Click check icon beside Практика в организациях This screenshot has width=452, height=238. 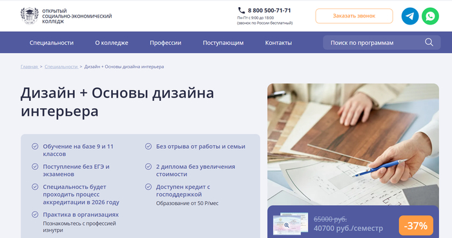[35, 215]
